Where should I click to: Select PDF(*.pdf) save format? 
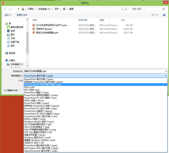95,87
